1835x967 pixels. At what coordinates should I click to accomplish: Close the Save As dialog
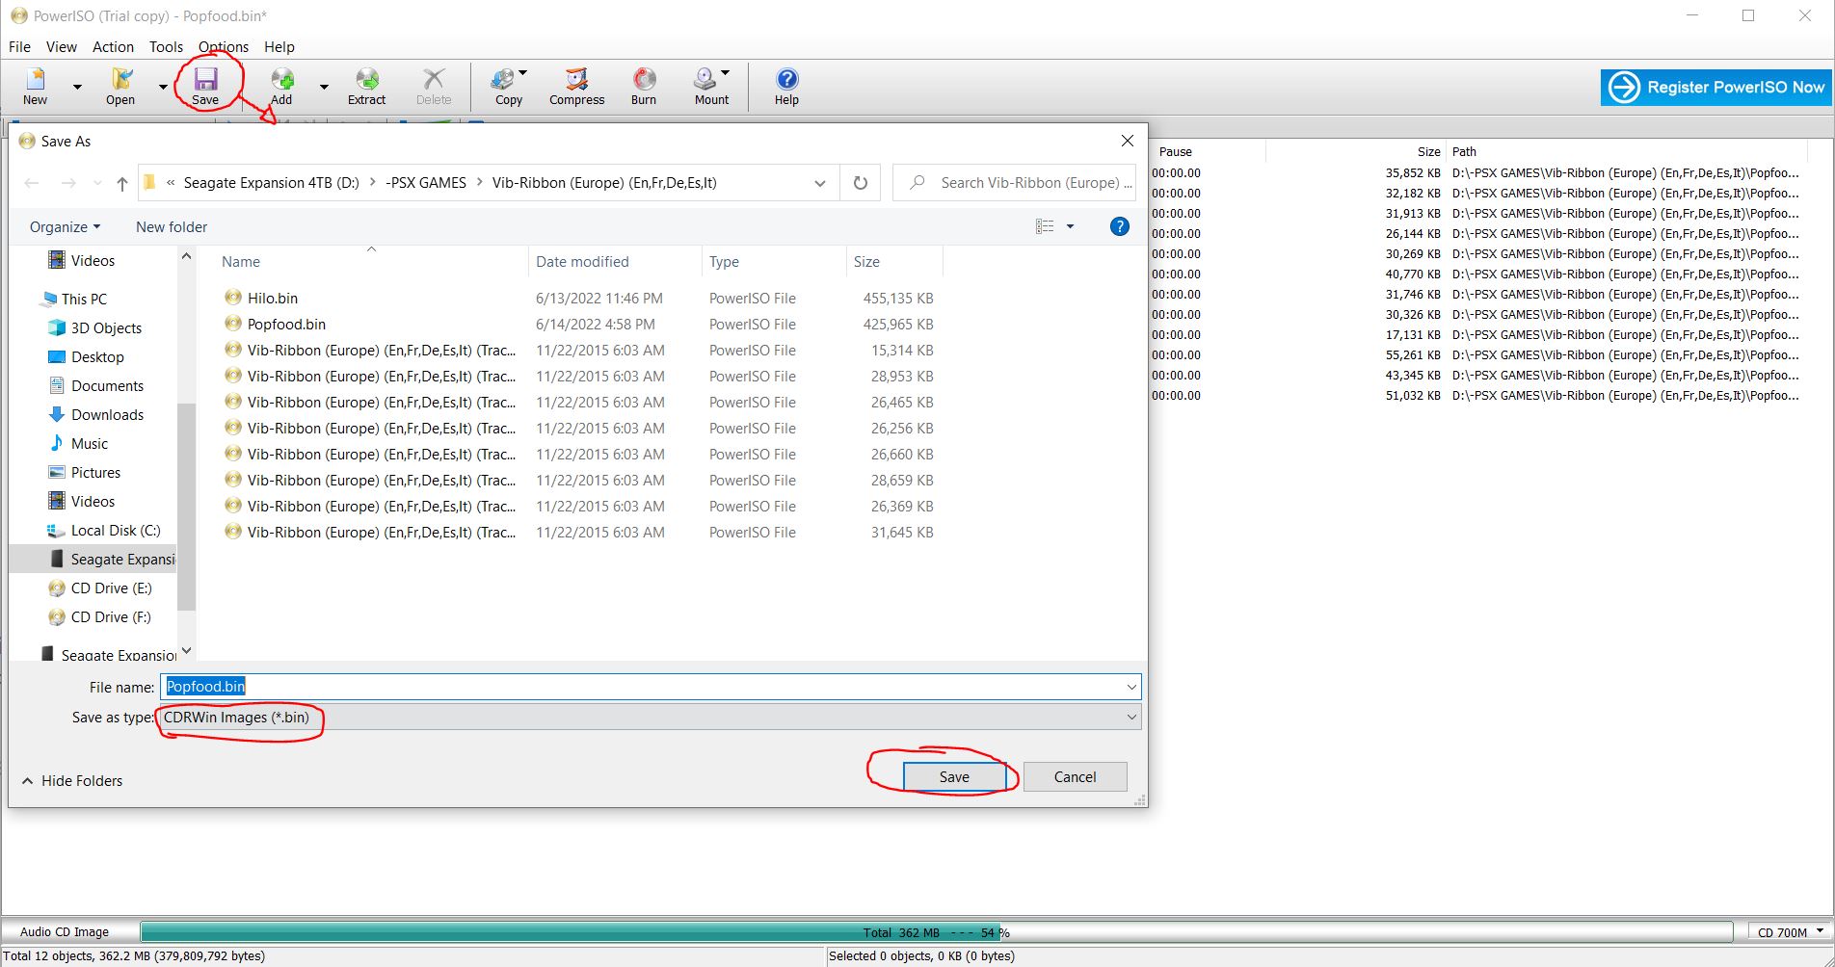tap(1128, 141)
